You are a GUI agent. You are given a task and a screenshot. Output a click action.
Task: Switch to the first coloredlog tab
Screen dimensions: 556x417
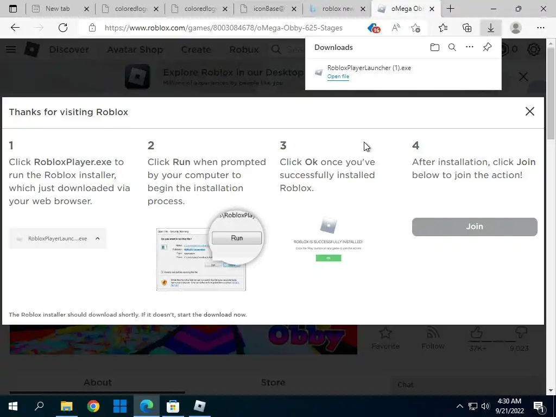click(x=131, y=9)
